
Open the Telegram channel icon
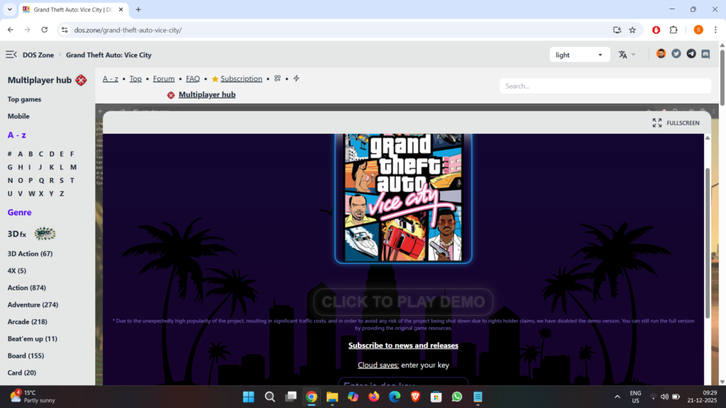click(691, 54)
